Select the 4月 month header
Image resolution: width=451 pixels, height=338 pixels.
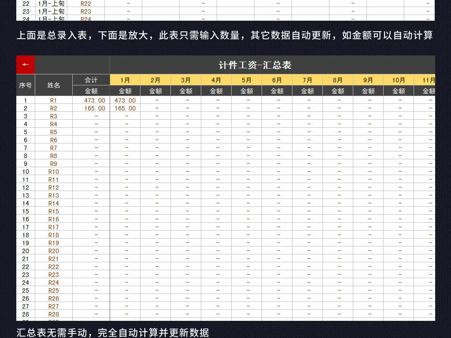click(x=216, y=80)
